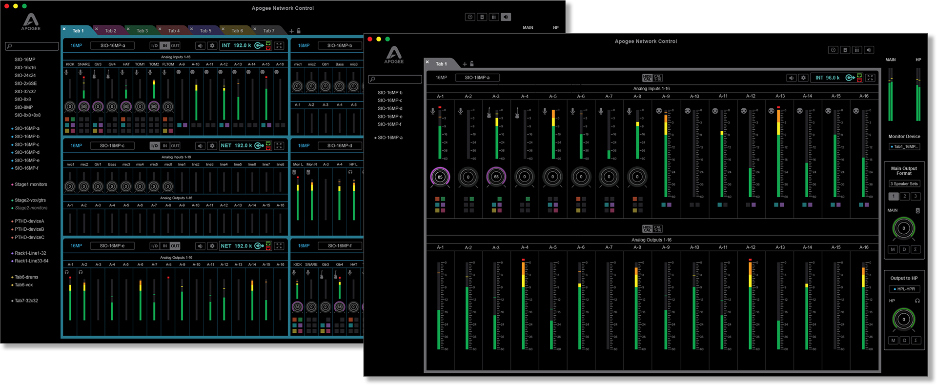
Task: Click guitar icon on channel A-4, front window
Action: (517, 112)
